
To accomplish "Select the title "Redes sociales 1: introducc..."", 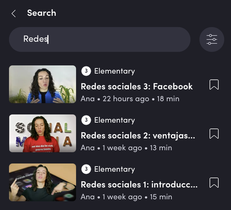I will 139,184.
